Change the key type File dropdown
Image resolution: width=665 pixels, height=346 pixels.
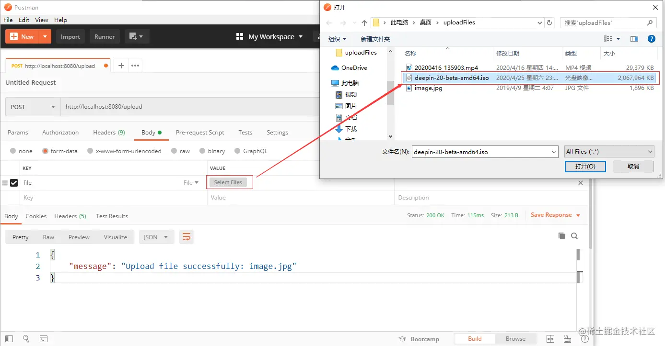point(191,183)
